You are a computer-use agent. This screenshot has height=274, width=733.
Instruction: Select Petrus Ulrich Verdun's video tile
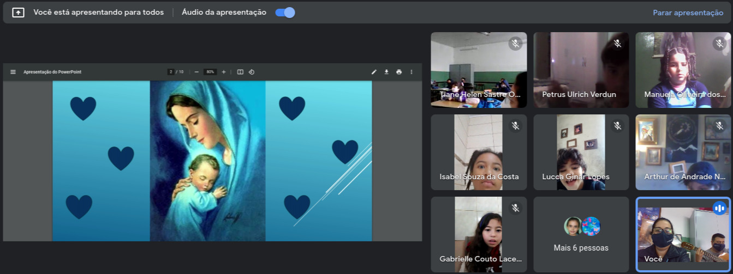581,70
